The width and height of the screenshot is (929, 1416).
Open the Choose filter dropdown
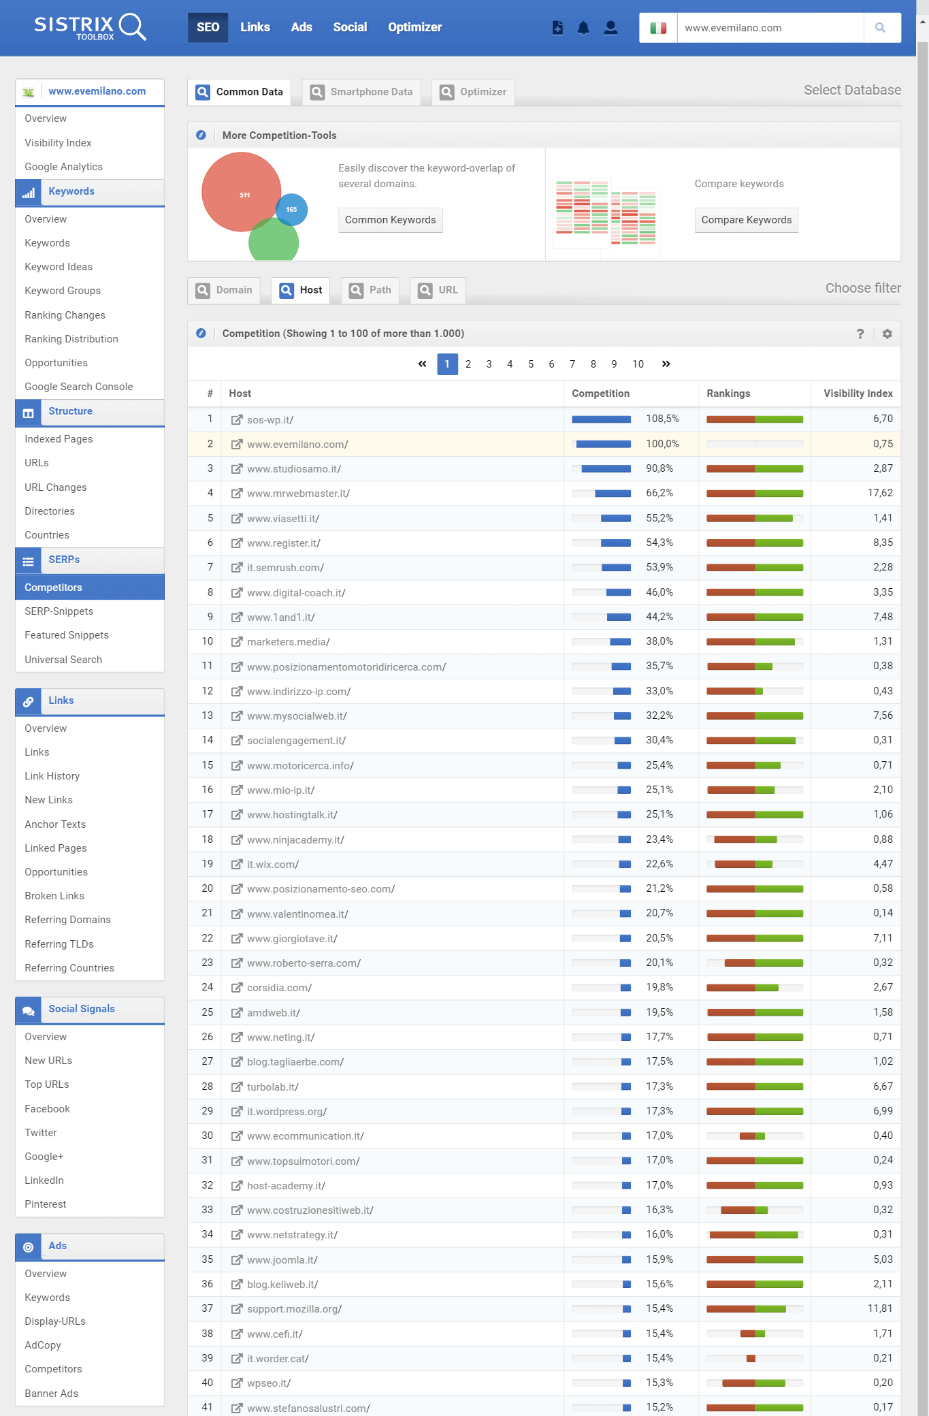(863, 288)
